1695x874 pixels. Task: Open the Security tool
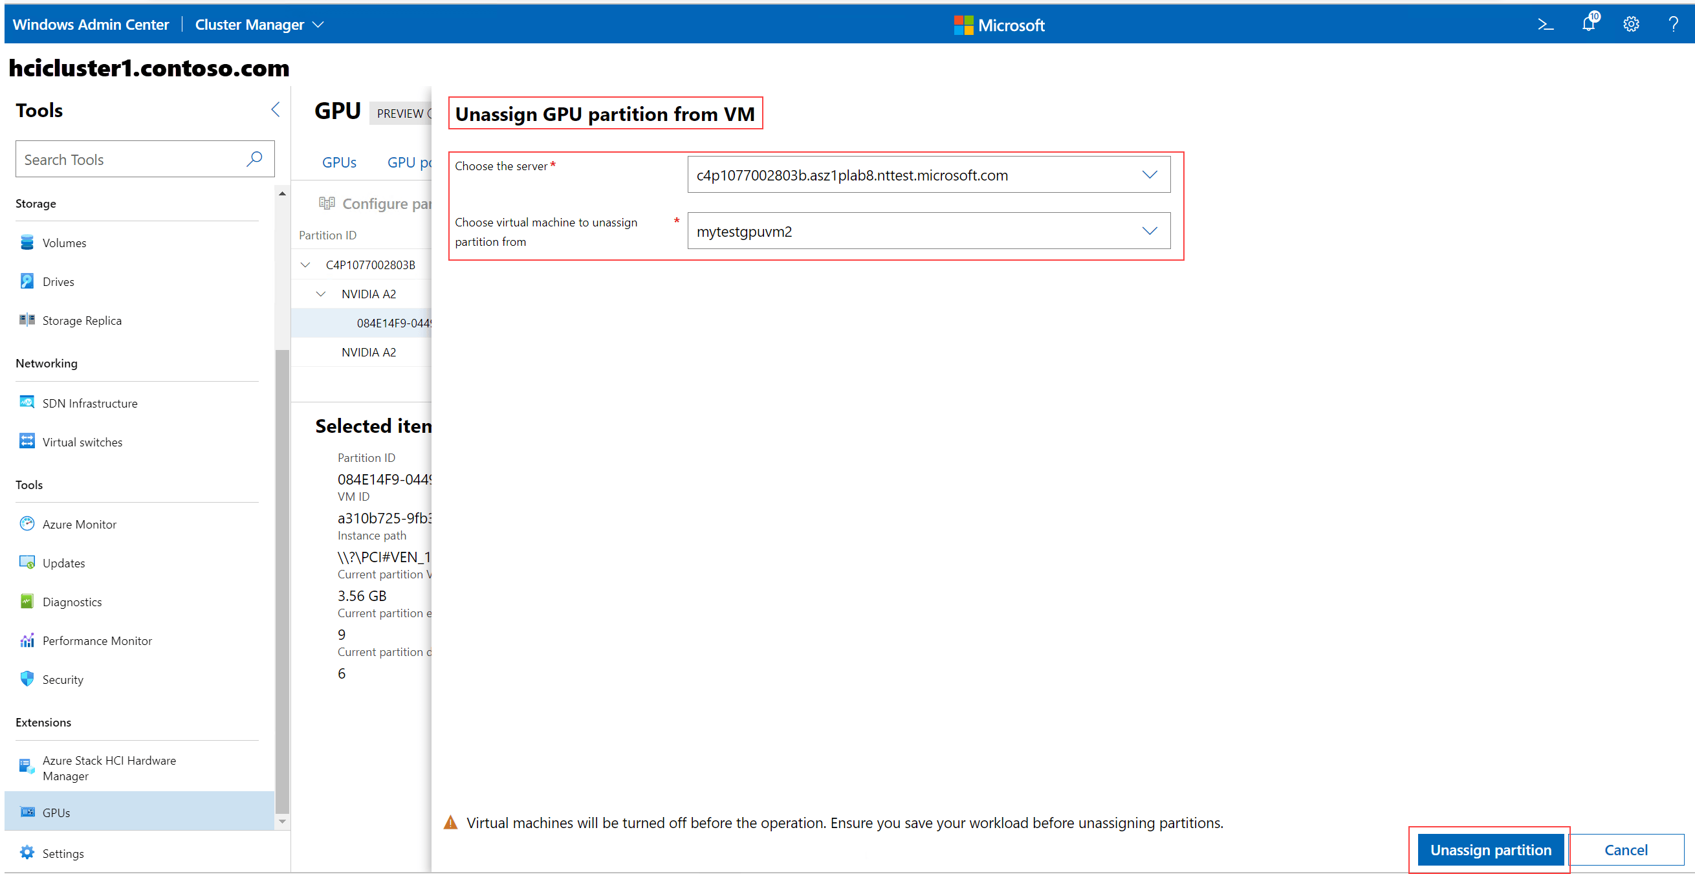[63, 679]
